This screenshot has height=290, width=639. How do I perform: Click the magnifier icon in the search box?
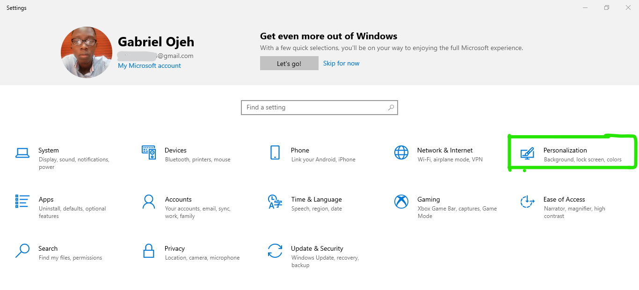[391, 107]
